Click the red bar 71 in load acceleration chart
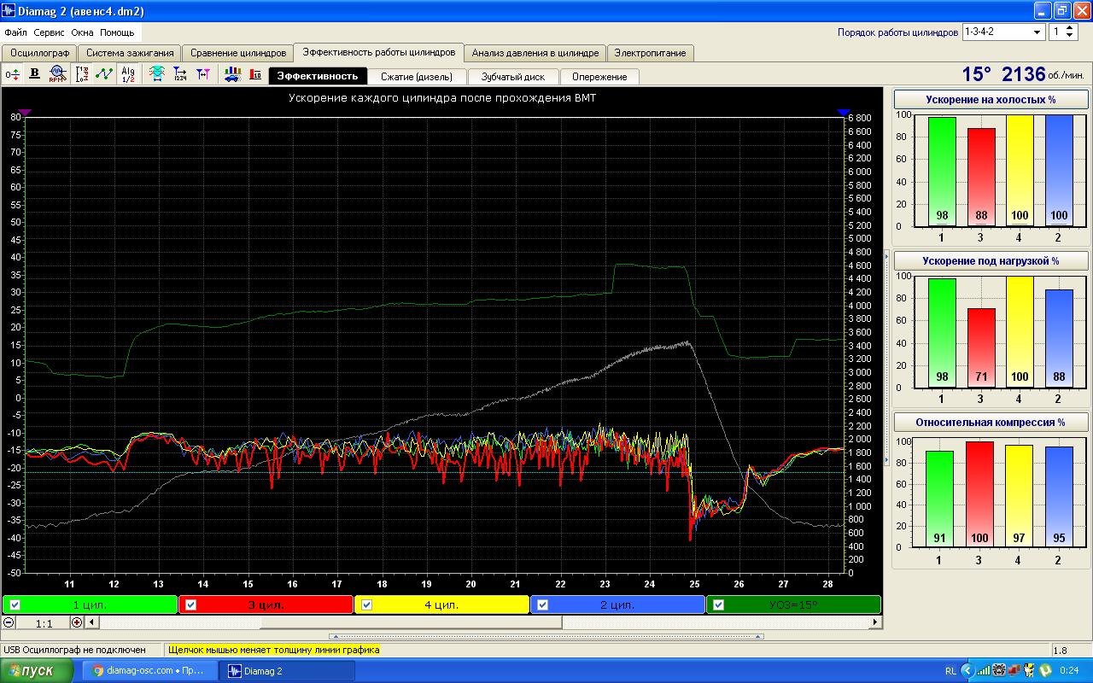 981,347
